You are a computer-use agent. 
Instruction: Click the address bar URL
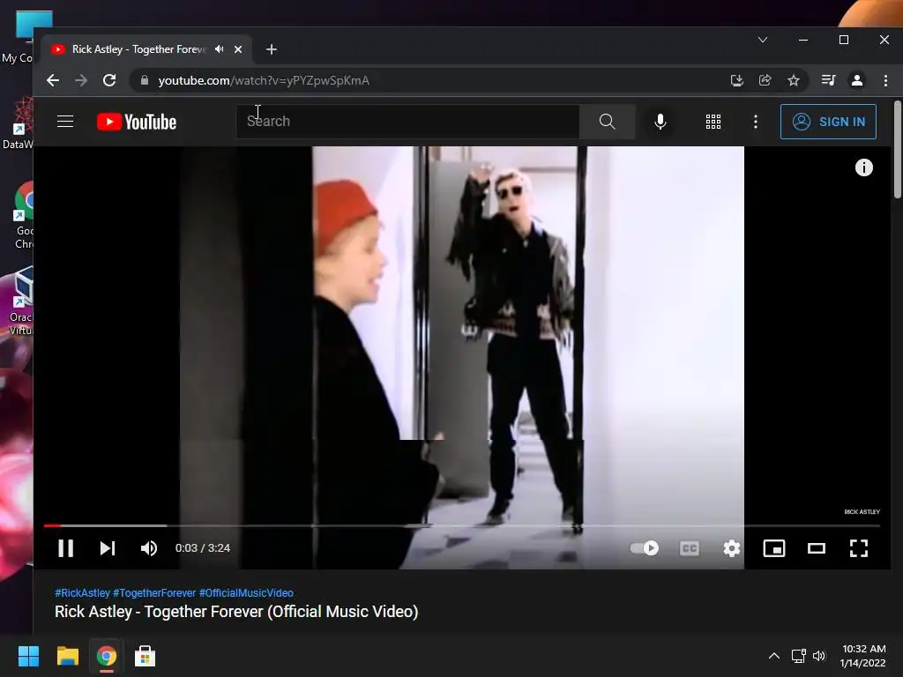point(264,80)
